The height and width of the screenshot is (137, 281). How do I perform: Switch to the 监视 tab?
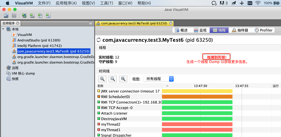200,30
